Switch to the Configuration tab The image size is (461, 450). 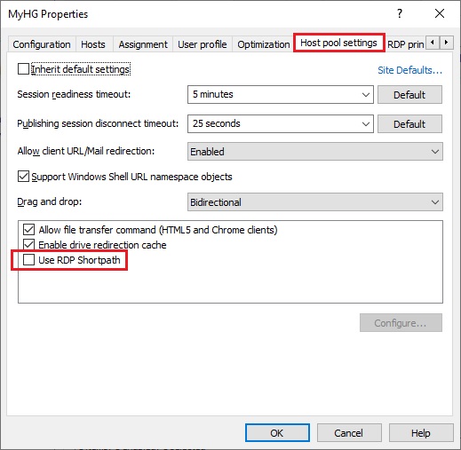[x=42, y=44]
